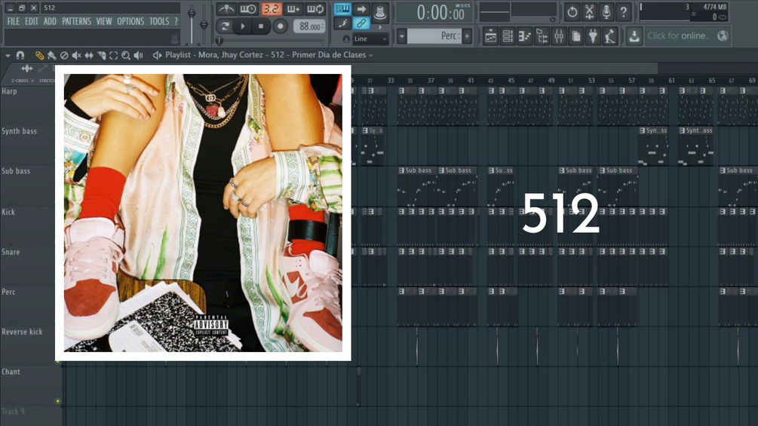Open the FILE menu
Image resolution: width=758 pixels, height=426 pixels.
click(14, 21)
